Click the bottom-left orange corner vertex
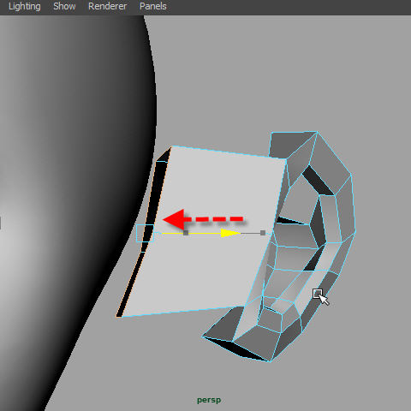This screenshot has width=411, height=411. point(118,316)
